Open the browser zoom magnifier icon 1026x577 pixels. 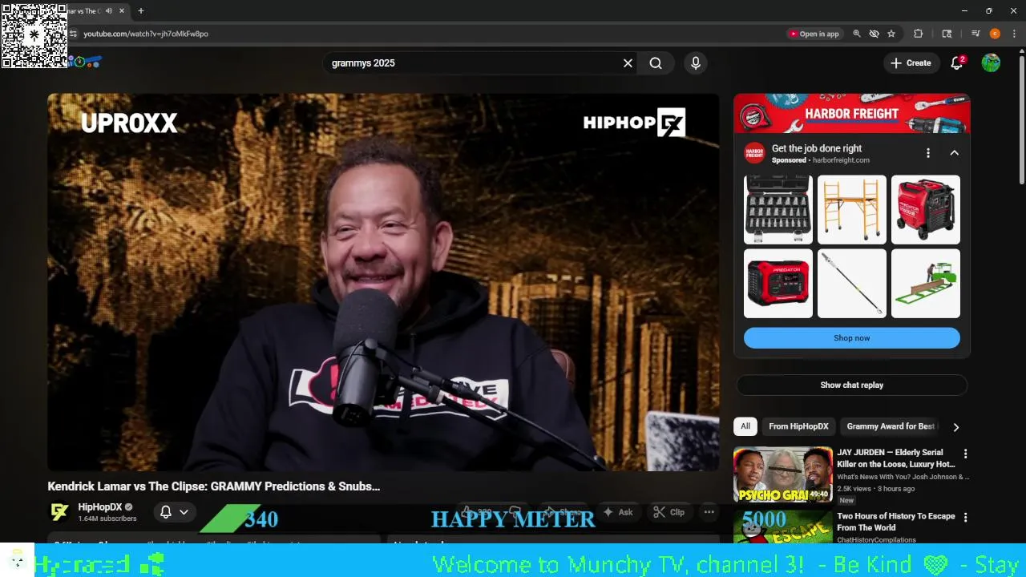pyautogui.click(x=857, y=34)
